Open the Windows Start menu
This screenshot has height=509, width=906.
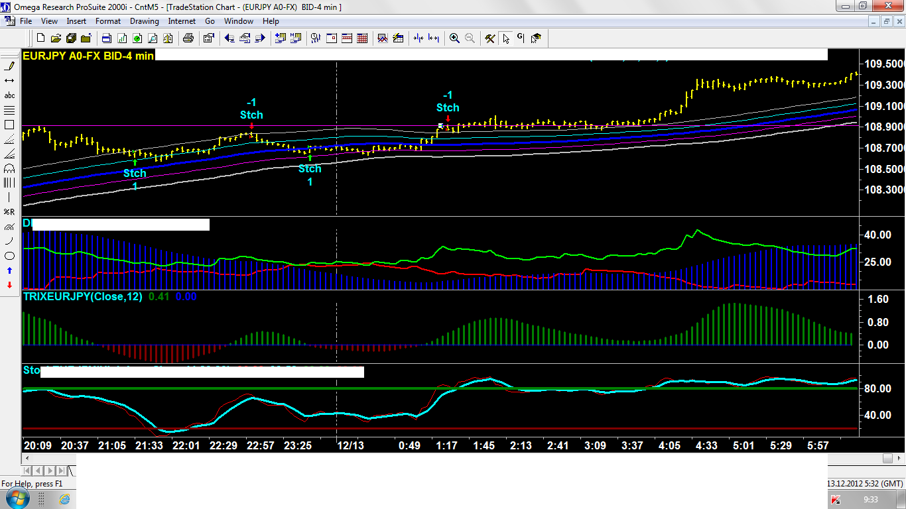pos(17,498)
